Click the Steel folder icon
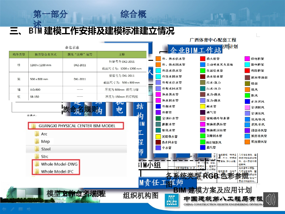The width and height of the screenshot is (285, 214). pos(36,149)
